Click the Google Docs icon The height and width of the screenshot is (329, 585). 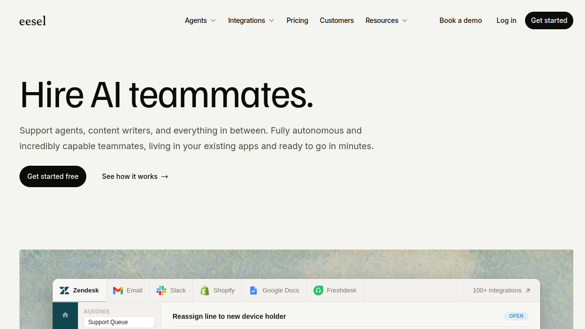click(253, 290)
